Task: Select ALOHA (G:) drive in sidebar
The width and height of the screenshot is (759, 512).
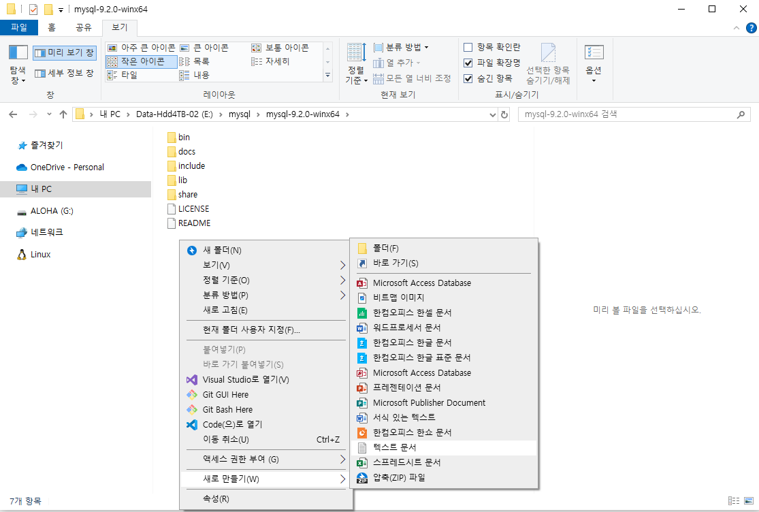Action: [x=51, y=211]
